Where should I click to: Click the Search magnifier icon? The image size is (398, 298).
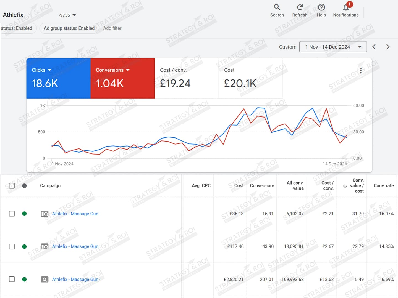277,7
